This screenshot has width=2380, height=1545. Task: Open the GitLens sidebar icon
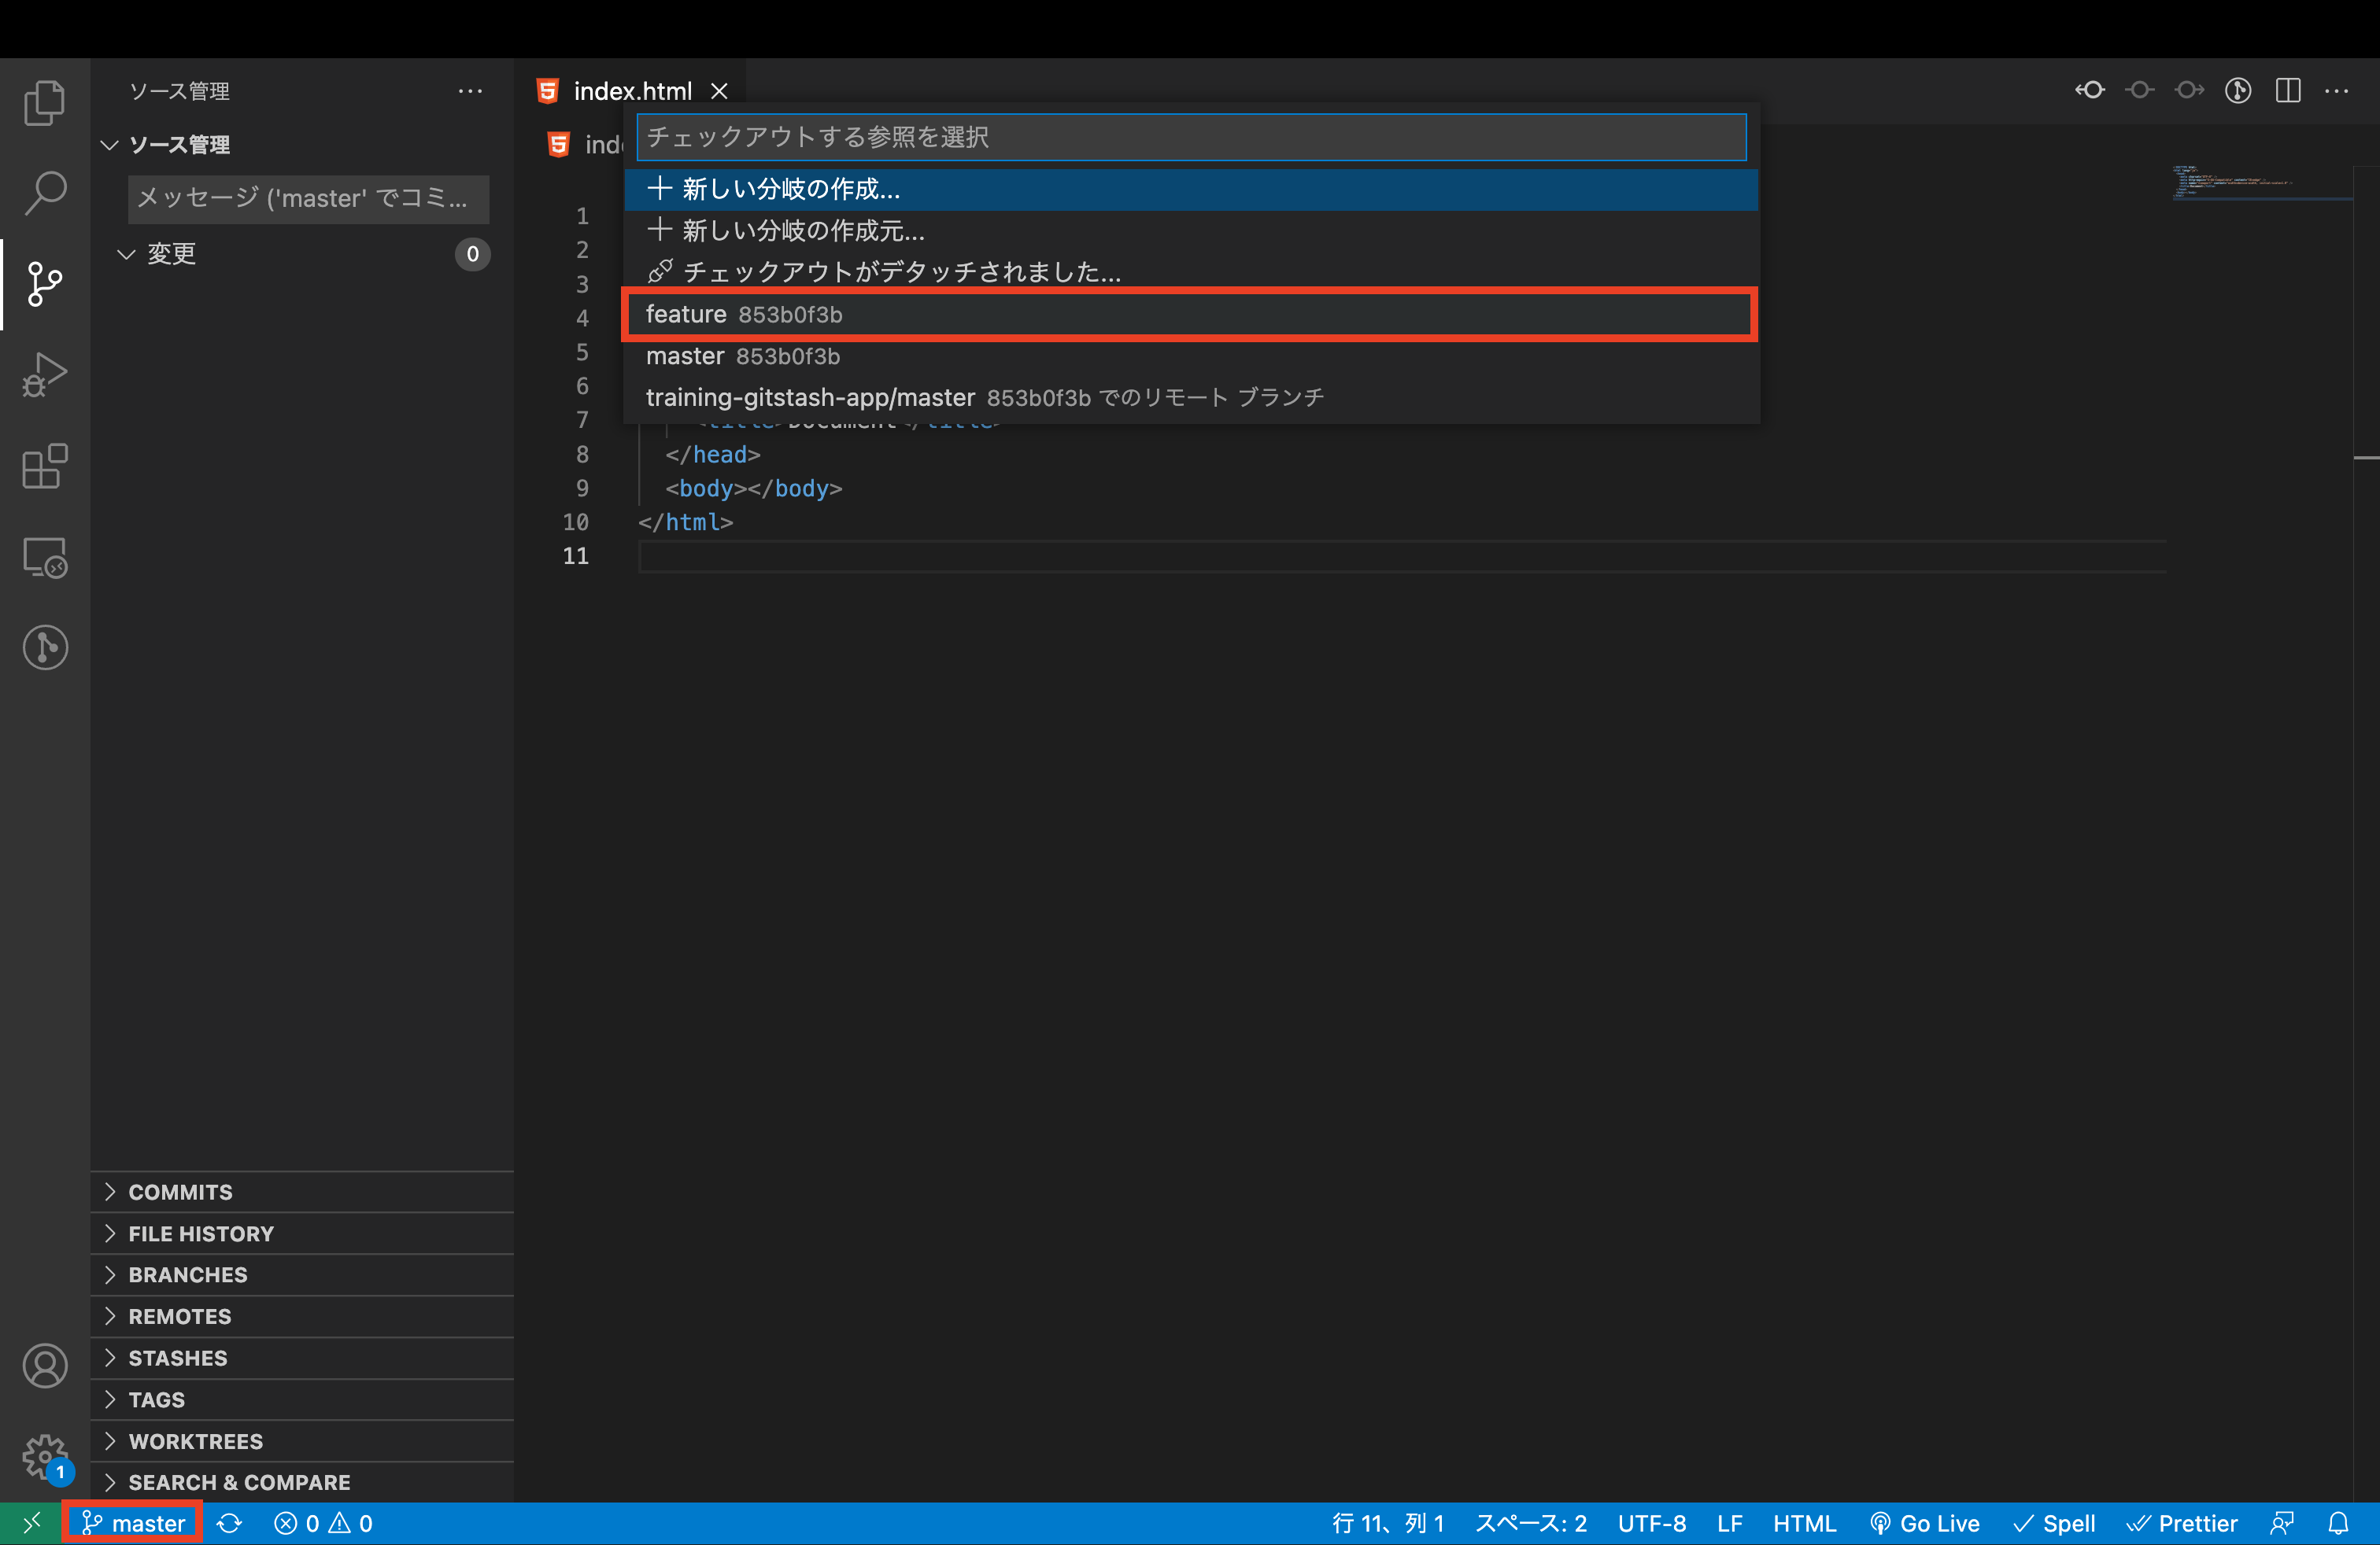[x=44, y=647]
